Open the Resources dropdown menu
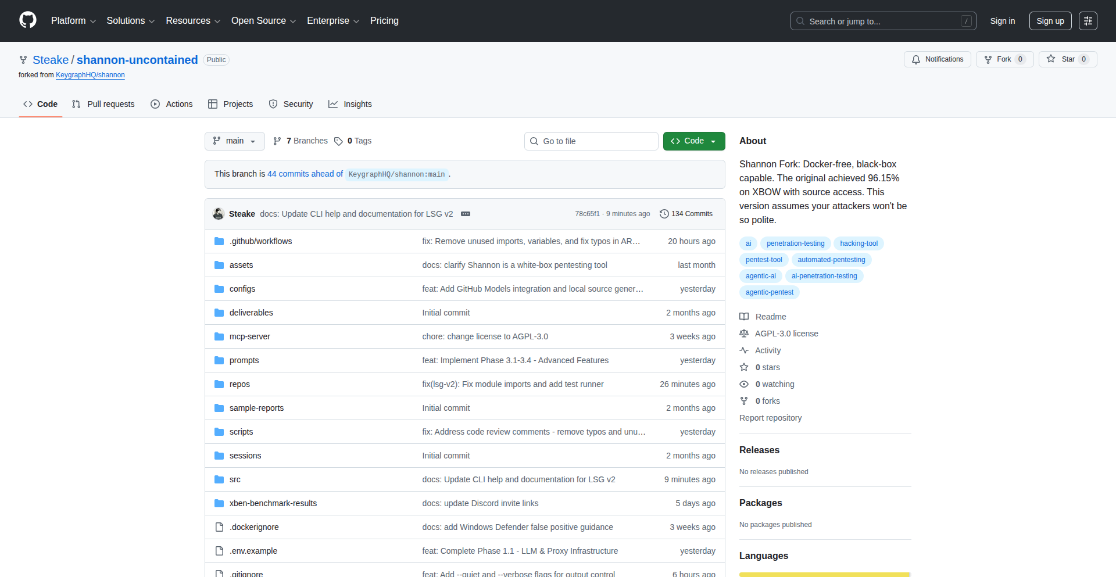Viewport: 1116px width, 577px height. (x=192, y=20)
